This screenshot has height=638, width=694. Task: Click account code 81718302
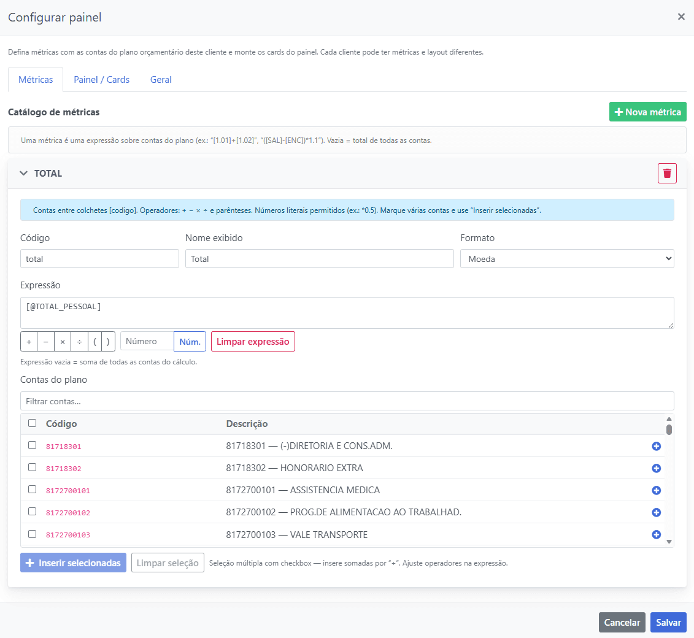click(64, 469)
